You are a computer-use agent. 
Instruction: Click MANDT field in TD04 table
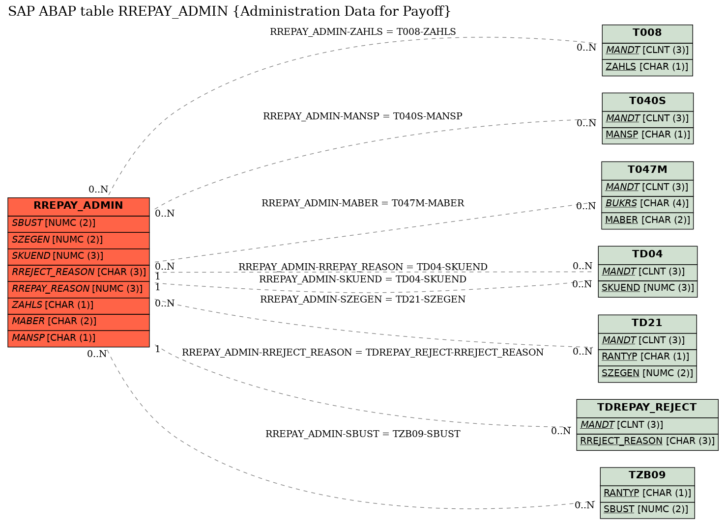[648, 272]
